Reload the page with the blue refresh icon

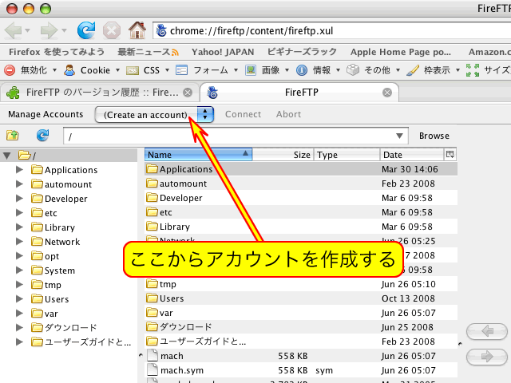[86, 30]
